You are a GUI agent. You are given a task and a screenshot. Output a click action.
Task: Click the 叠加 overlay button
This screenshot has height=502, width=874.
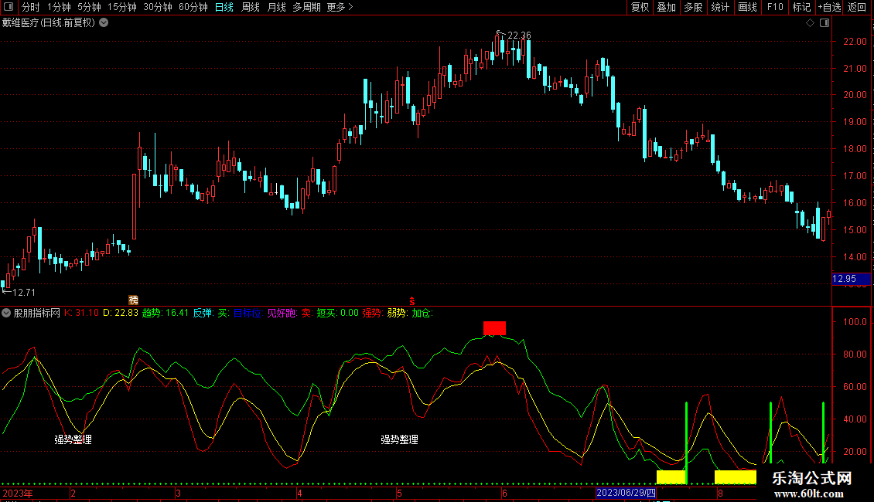(666, 7)
